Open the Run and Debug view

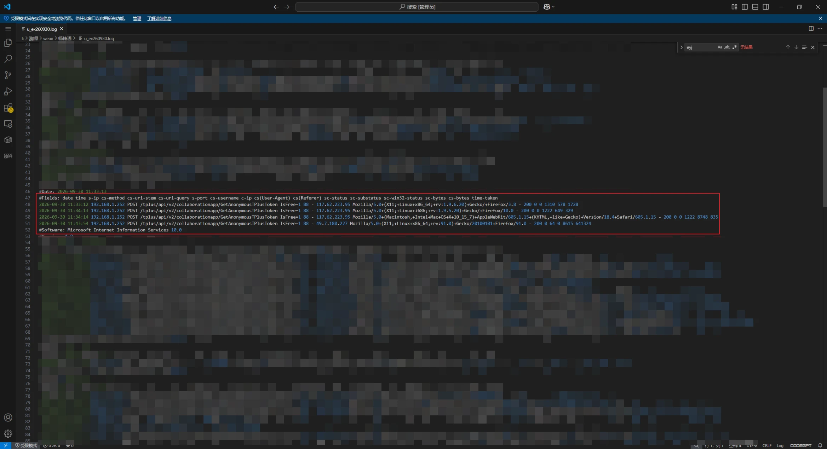click(x=8, y=91)
